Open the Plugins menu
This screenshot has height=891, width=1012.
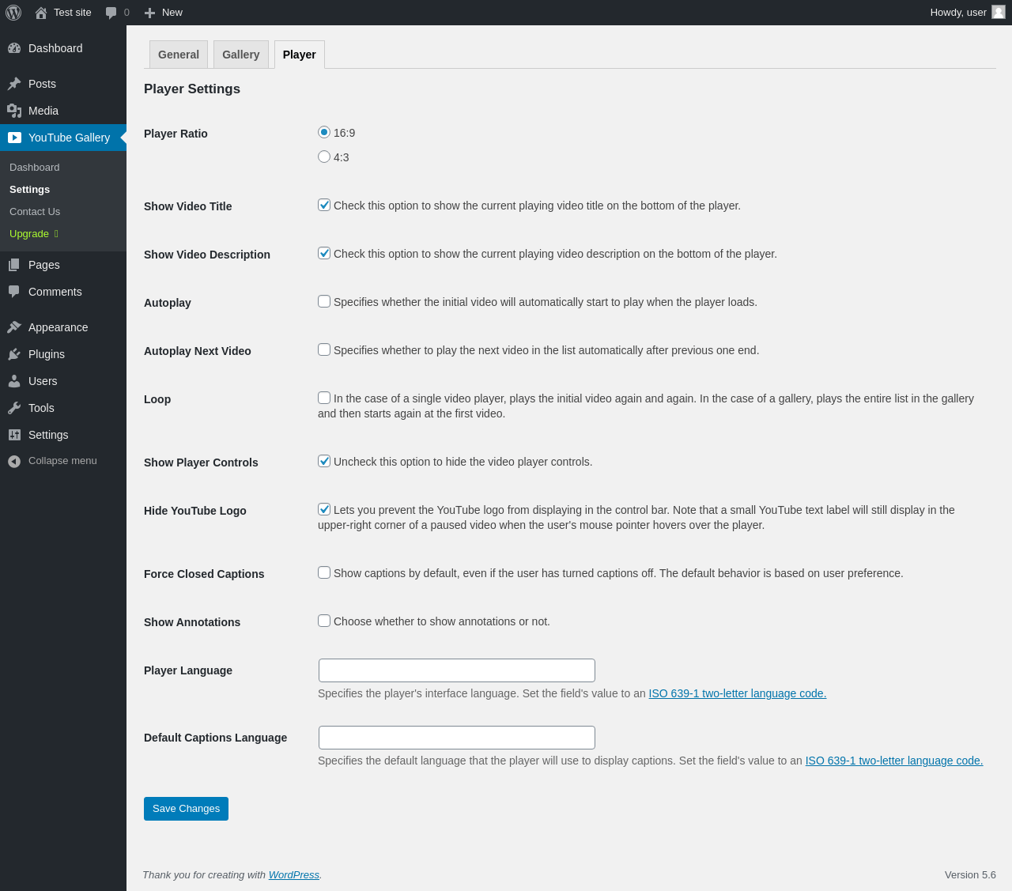[63, 354]
